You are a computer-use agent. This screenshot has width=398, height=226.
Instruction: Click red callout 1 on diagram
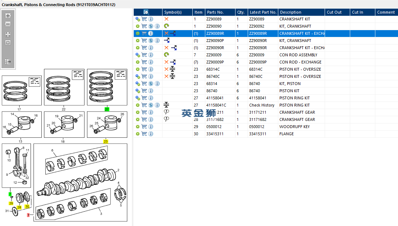click(28, 215)
